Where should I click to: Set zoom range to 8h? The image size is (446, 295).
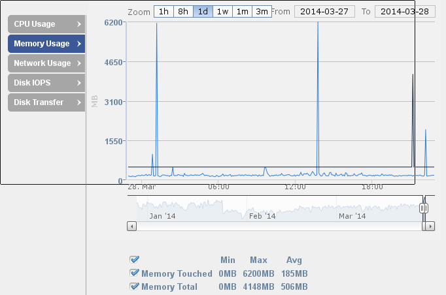tap(183, 12)
